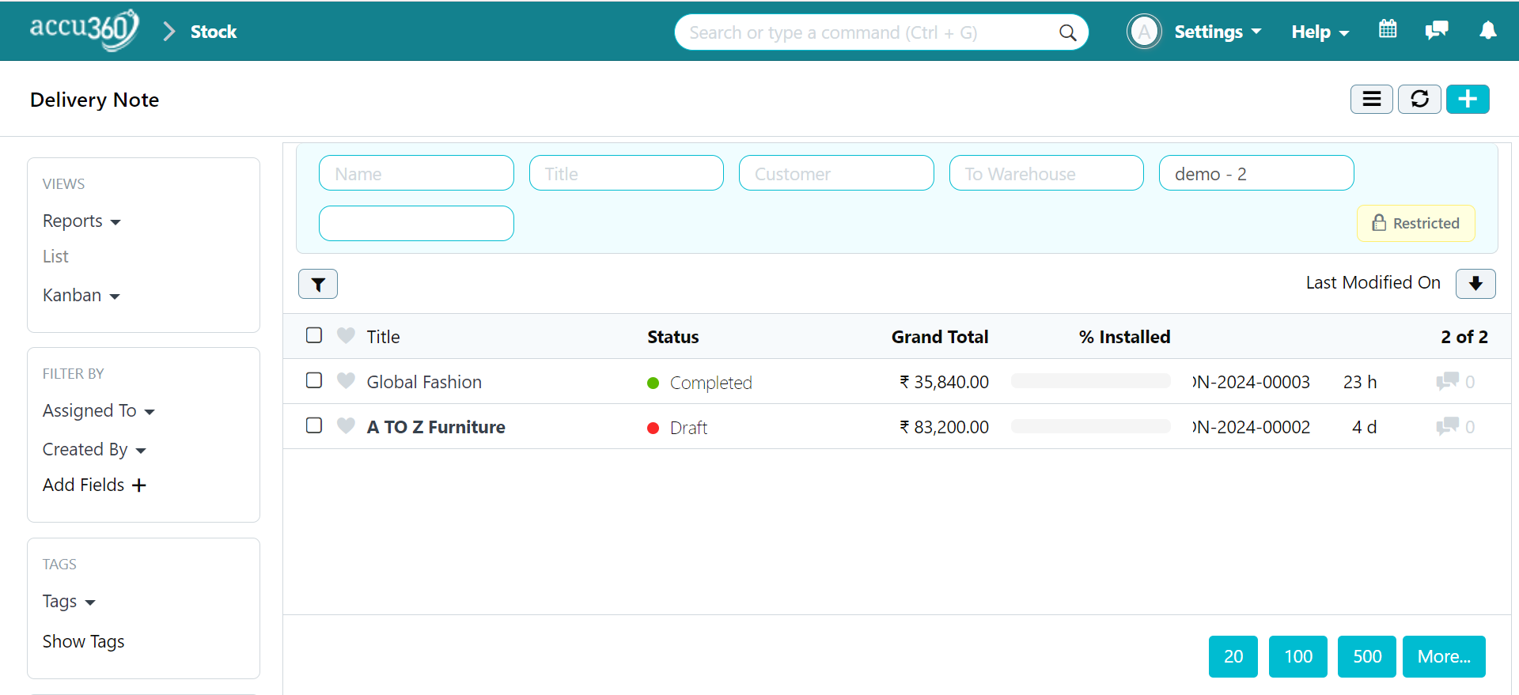Image resolution: width=1519 pixels, height=695 pixels.
Task: Toggle sort direction arrow button
Action: pos(1475,283)
